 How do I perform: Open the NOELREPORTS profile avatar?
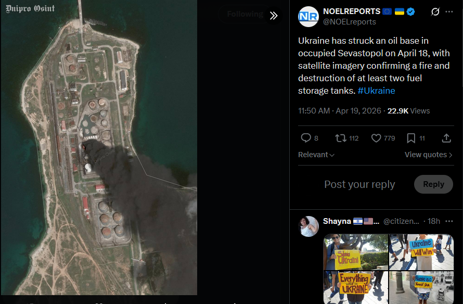click(308, 17)
